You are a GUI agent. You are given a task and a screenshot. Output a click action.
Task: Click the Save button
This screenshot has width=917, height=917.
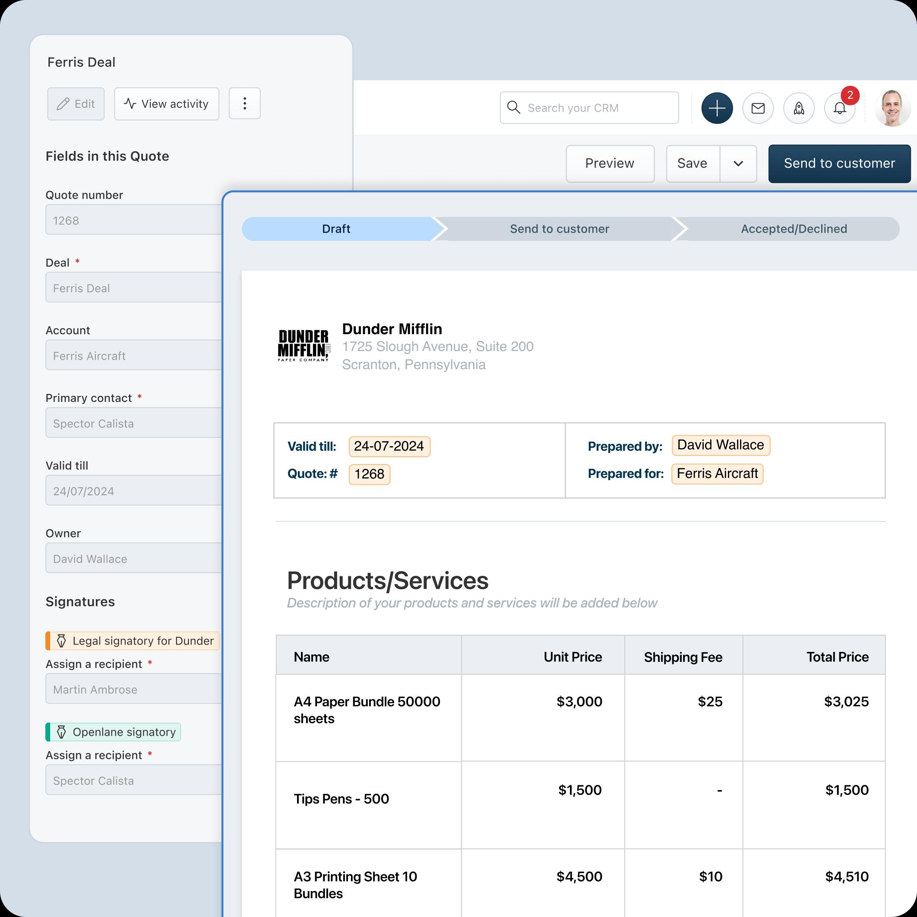coord(693,164)
